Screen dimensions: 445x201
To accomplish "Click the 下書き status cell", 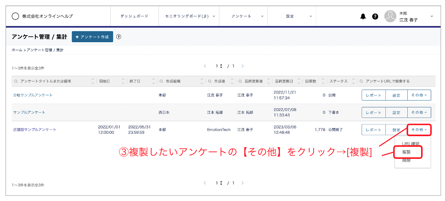I will click(334, 112).
